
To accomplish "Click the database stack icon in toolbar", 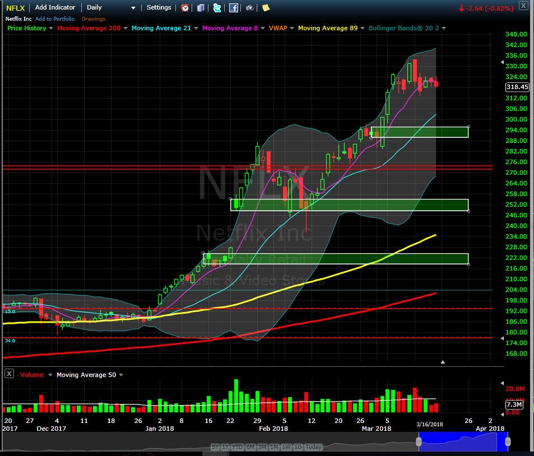I will (x=201, y=7).
